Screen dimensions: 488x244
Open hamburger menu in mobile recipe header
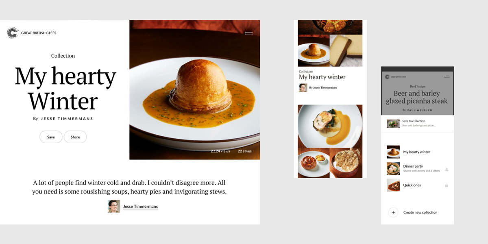pos(447,76)
